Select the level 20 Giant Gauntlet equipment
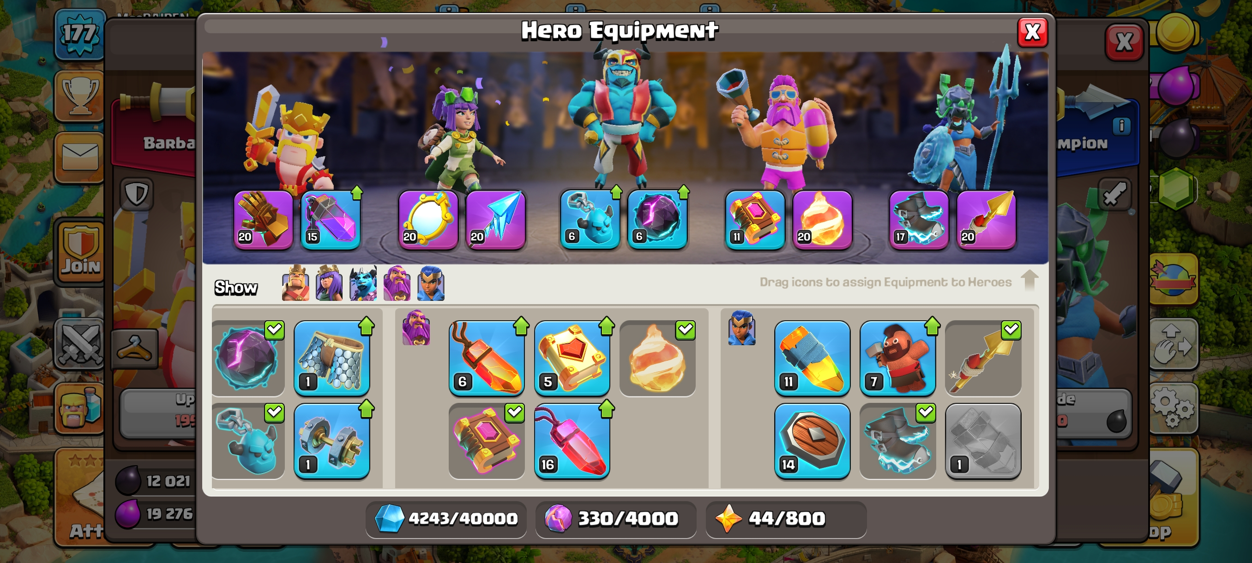 (264, 220)
